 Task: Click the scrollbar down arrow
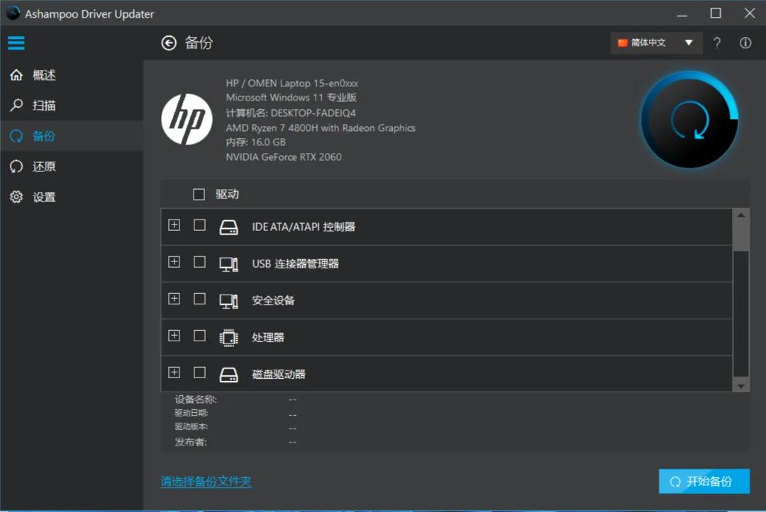pyautogui.click(x=740, y=385)
